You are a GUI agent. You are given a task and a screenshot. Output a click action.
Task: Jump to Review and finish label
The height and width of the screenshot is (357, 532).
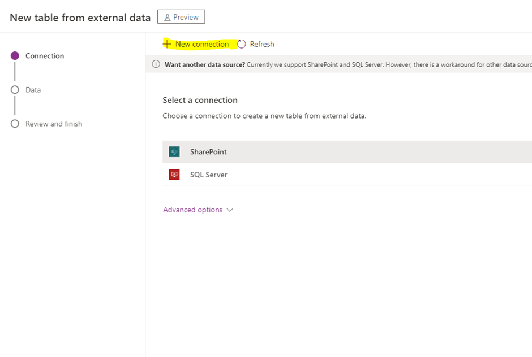pos(54,124)
